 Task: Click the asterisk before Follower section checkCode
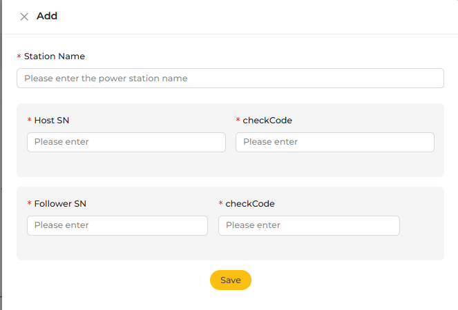tap(220, 203)
